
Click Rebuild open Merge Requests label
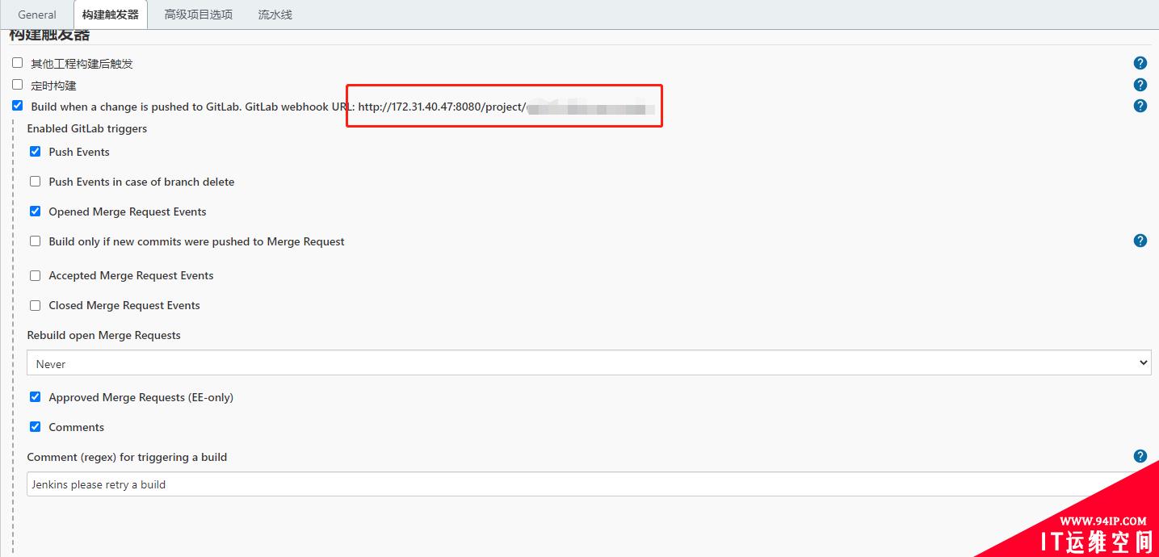tap(104, 335)
